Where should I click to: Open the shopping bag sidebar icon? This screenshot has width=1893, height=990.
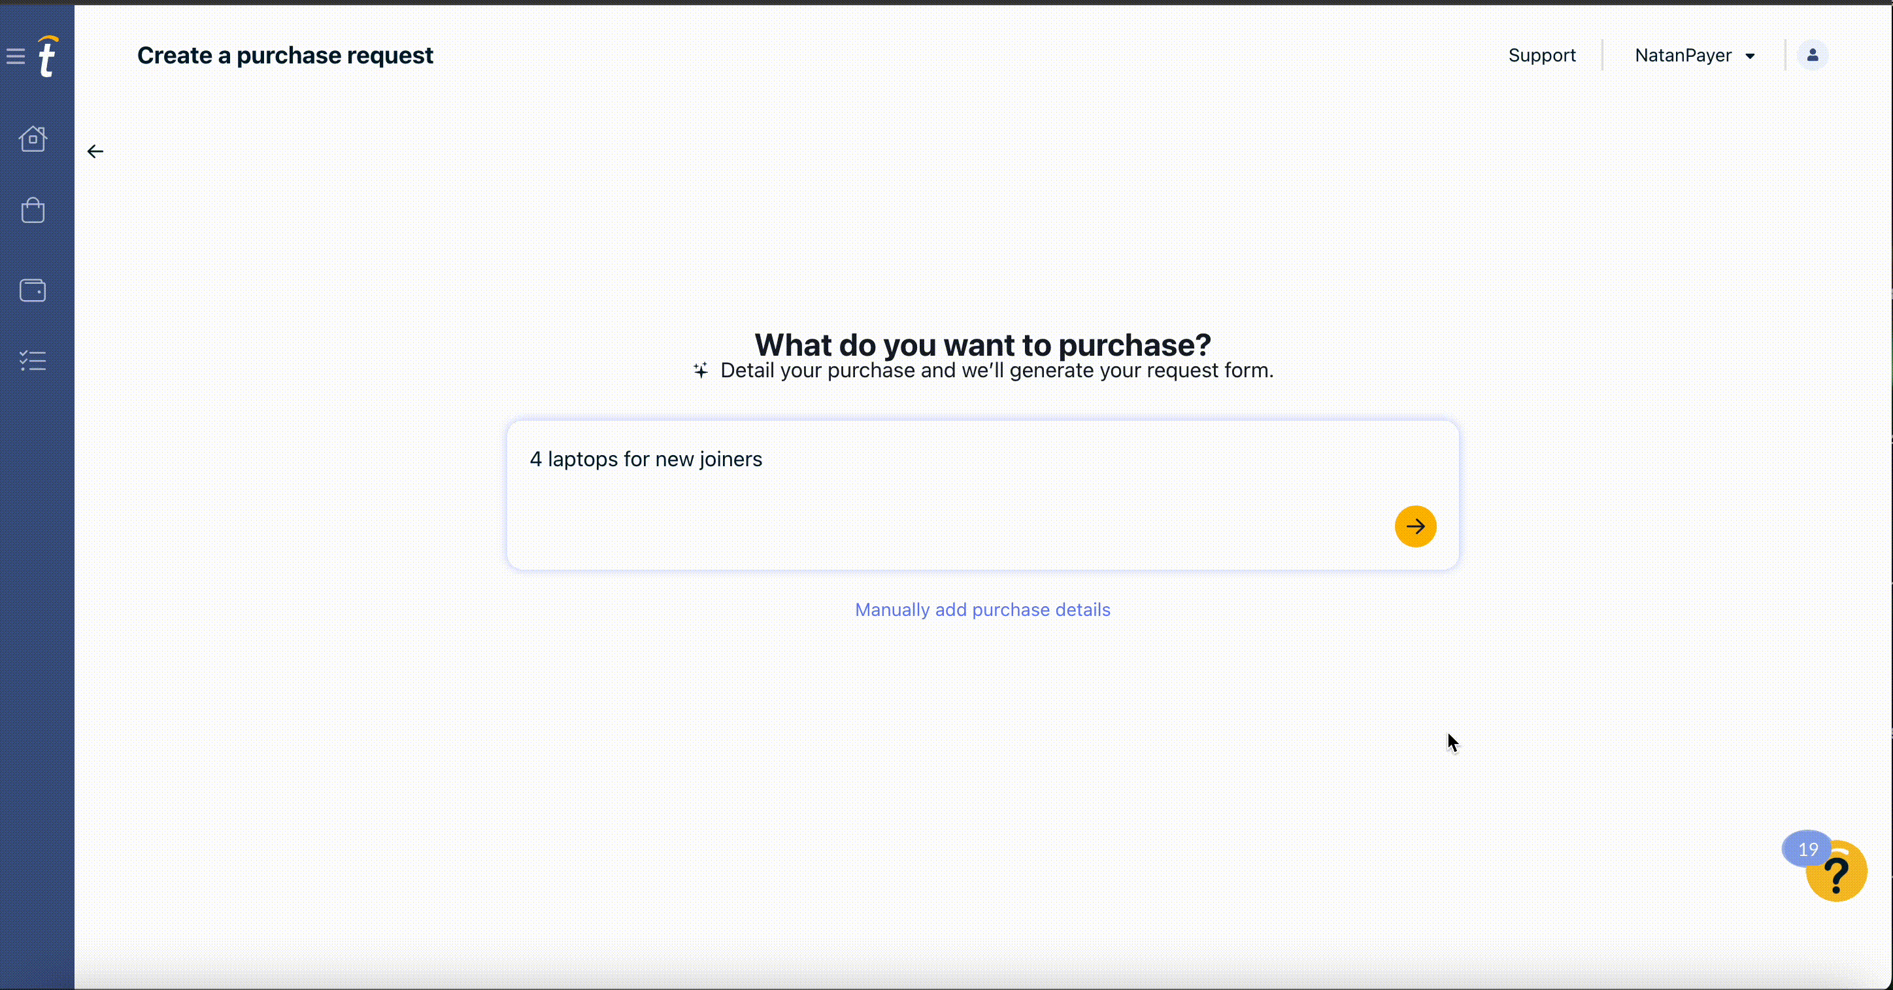pos(33,210)
